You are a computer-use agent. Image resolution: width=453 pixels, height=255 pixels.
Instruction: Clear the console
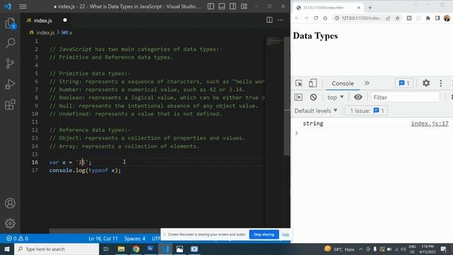coord(313,97)
